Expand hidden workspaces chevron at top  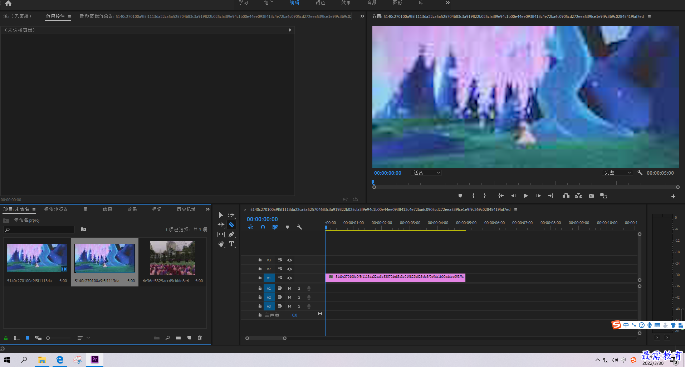tap(447, 3)
